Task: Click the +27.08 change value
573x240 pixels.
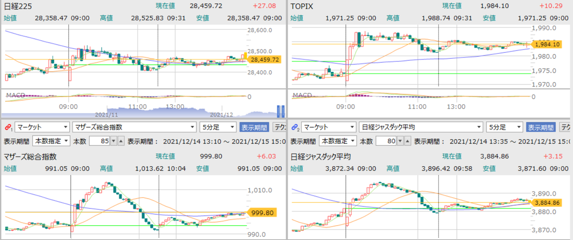Action: [x=265, y=6]
